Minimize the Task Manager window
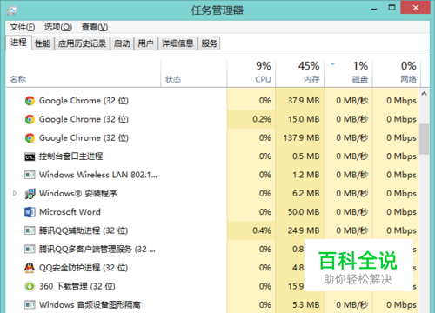 374,9
